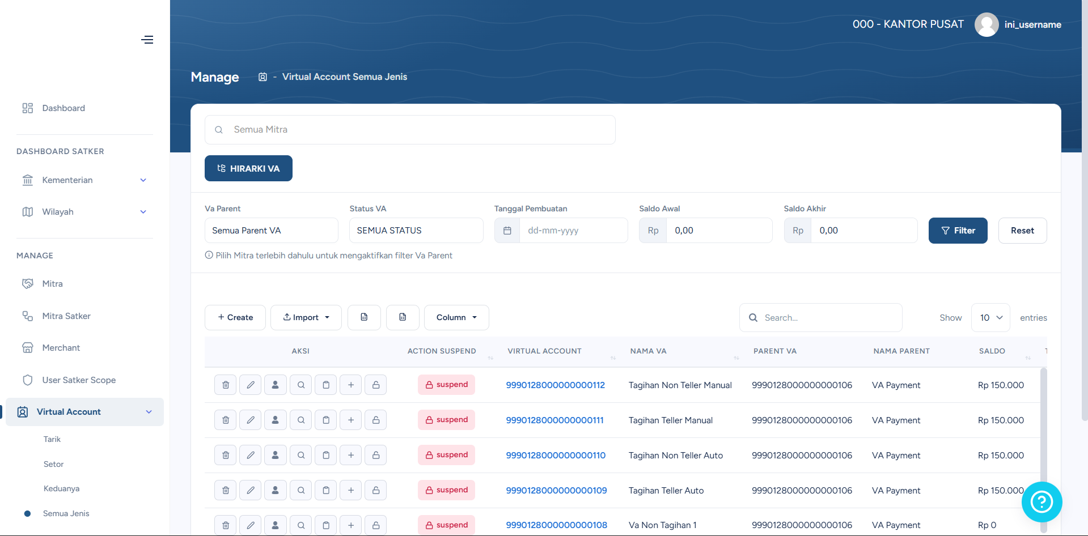Open the user avatar profile menu

(x=987, y=24)
